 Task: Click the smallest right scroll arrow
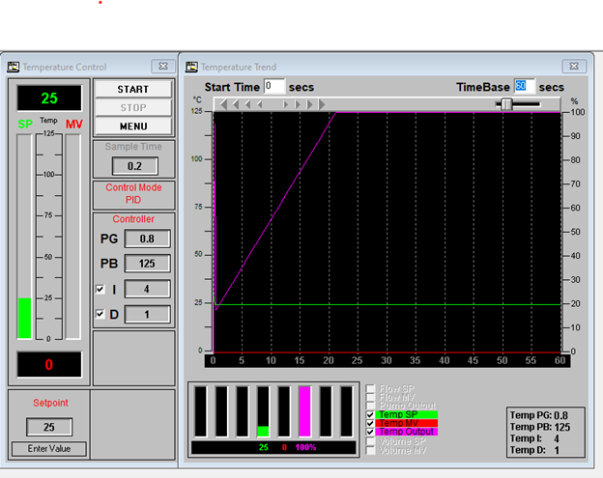(x=285, y=104)
